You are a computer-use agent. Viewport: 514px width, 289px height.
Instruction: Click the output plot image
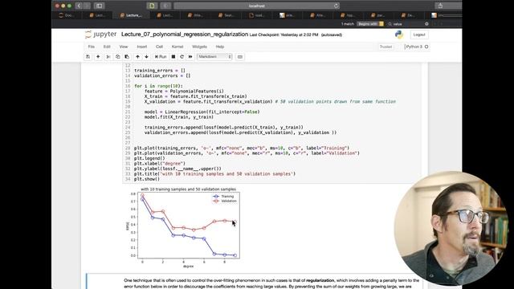pyautogui.click(x=184, y=228)
